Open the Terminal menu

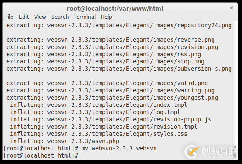coord(85,17)
